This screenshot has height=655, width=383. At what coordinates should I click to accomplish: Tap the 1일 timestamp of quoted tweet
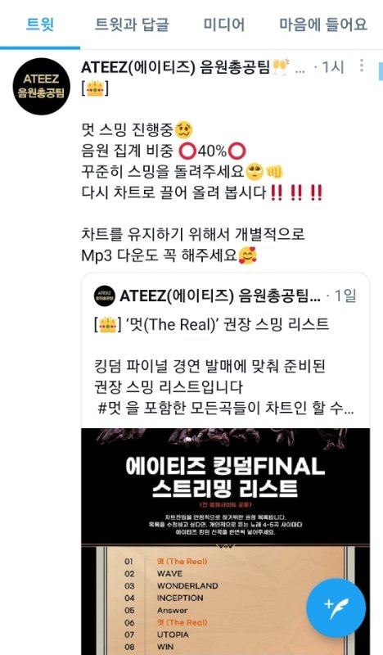pyautogui.click(x=345, y=296)
